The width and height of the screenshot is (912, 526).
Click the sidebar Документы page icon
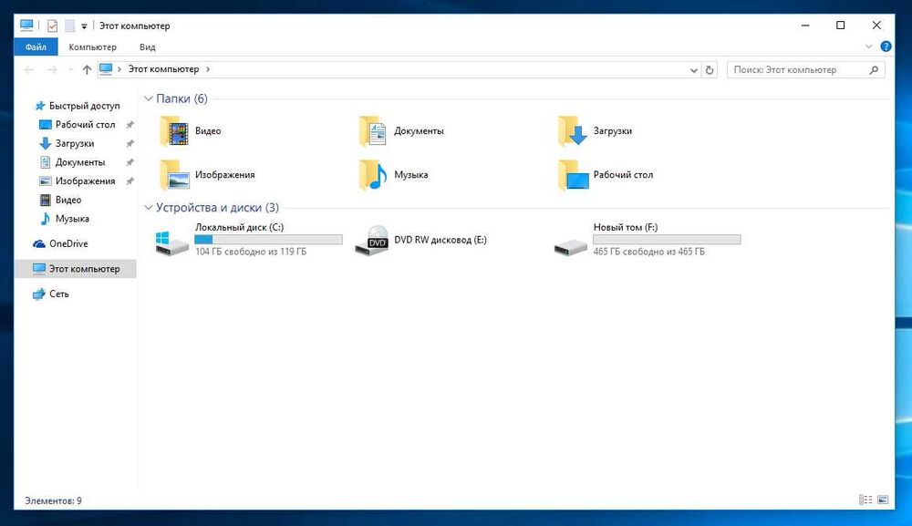click(46, 162)
